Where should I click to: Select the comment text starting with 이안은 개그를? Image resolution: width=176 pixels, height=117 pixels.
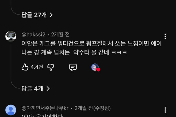click(91, 48)
